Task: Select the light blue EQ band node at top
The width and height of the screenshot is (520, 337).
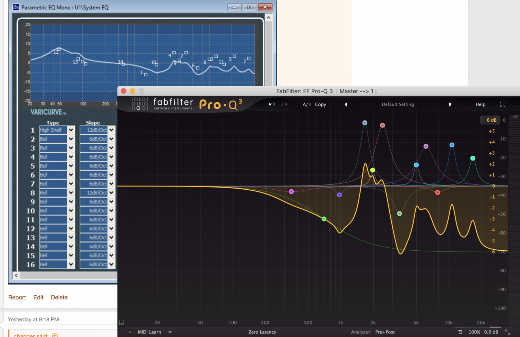Action: pyautogui.click(x=365, y=123)
